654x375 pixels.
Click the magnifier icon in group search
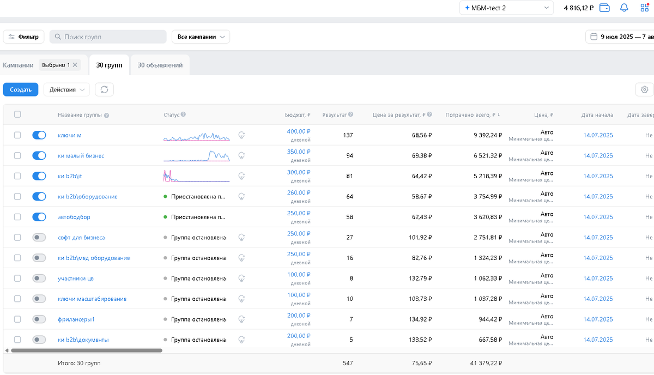(57, 37)
